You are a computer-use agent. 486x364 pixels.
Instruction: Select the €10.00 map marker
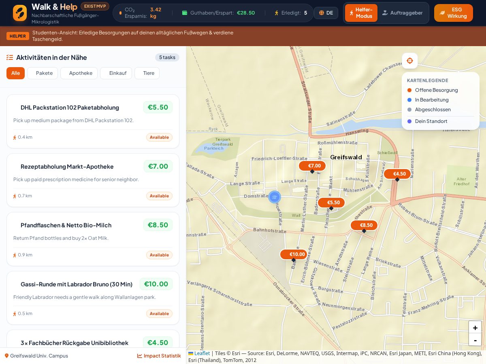(294, 254)
